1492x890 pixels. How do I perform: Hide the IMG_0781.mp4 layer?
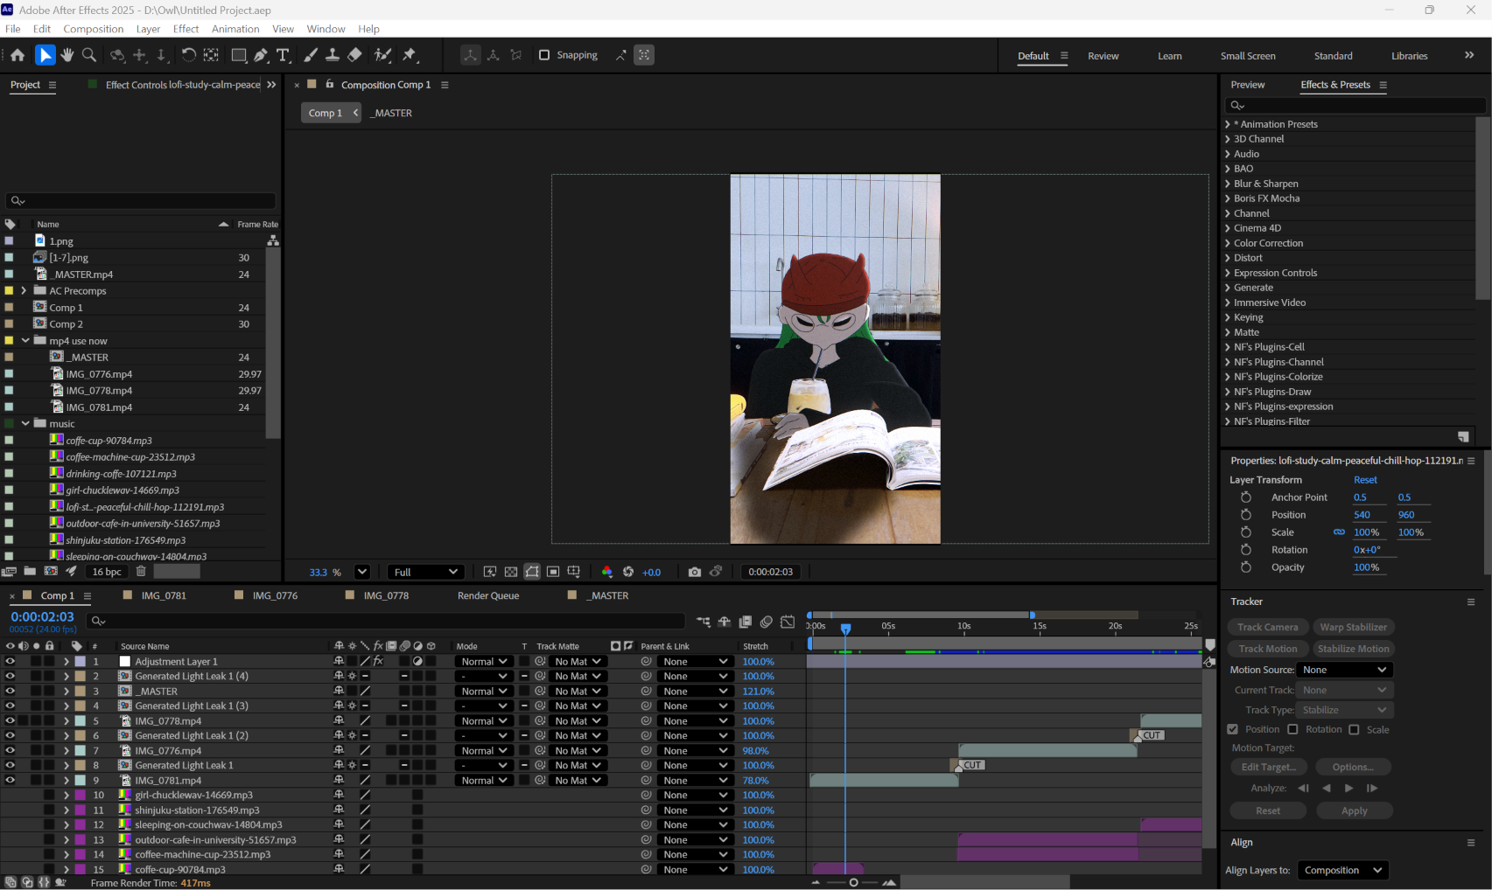(10, 781)
